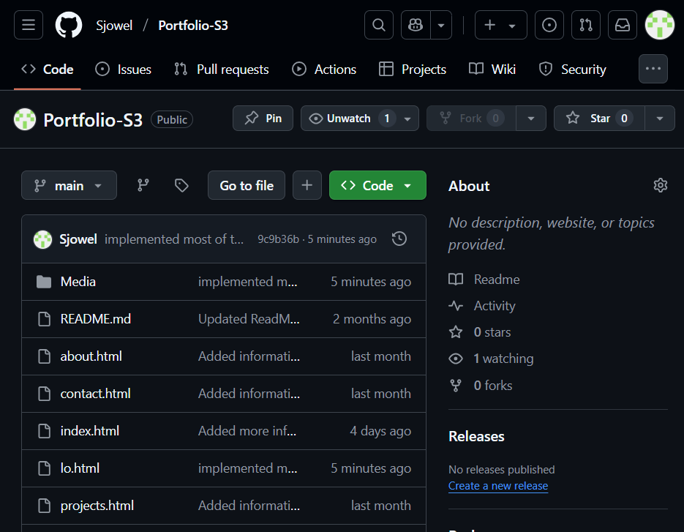
Task: Open the Copilot chat icon
Action: click(416, 26)
